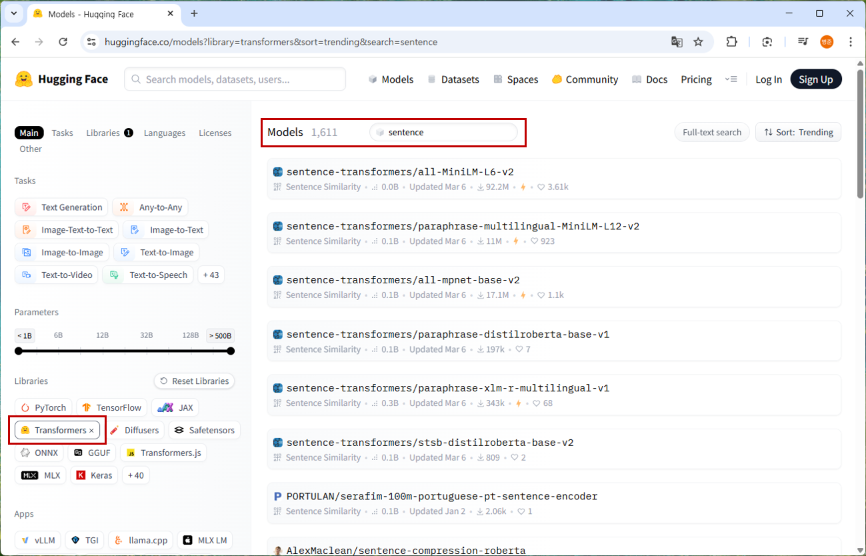Switch to the Languages filter tab

tap(164, 133)
